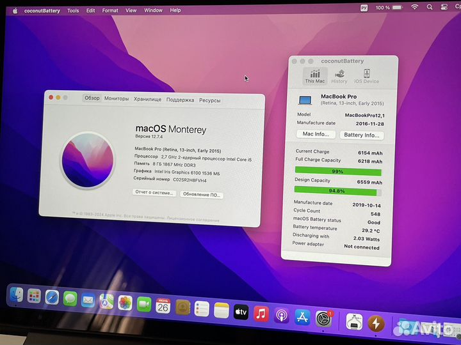Click Отчет о системе... button
Screen dimensions: 461x345
154,193
